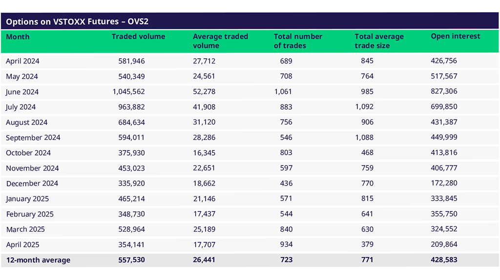Select the Average traded volume header
The width and height of the screenshot is (500, 280).
click(x=220, y=41)
